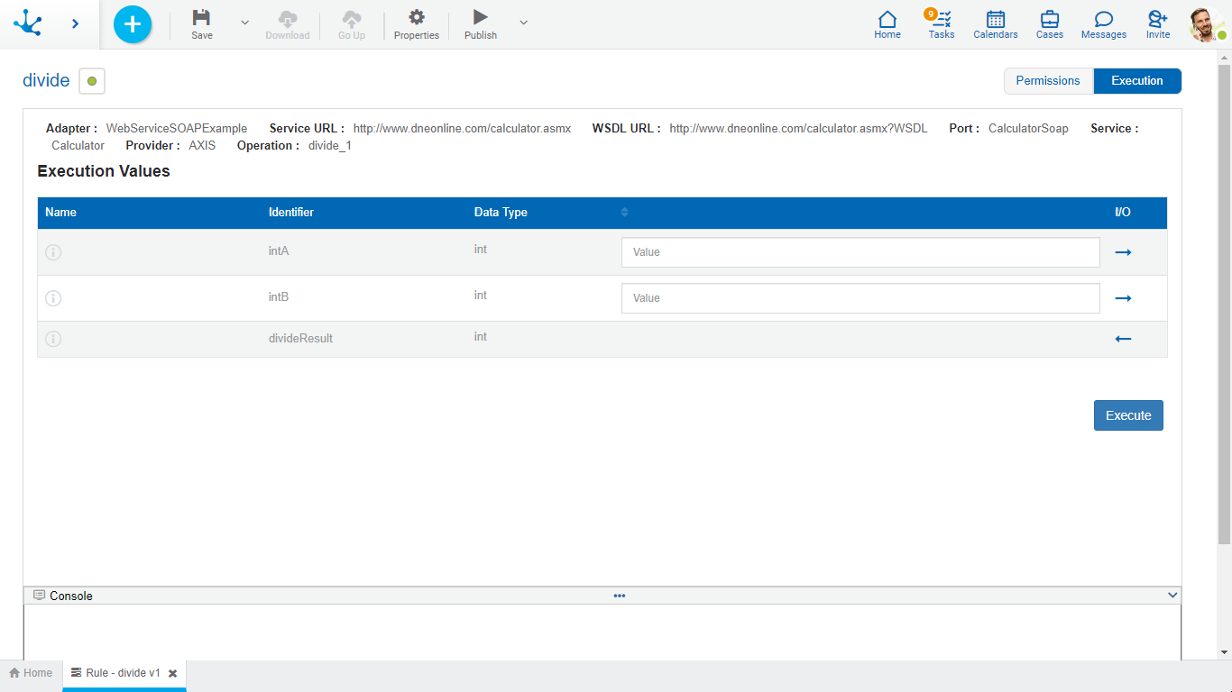The width and height of the screenshot is (1232, 692).
Task: Switch to the Permissions tab
Action: [1047, 81]
